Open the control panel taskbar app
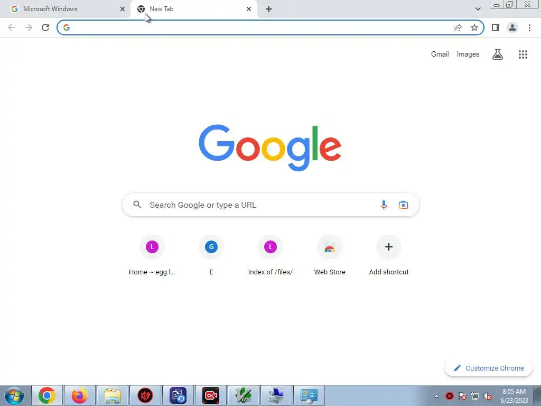This screenshot has height=406, width=541. tap(309, 395)
